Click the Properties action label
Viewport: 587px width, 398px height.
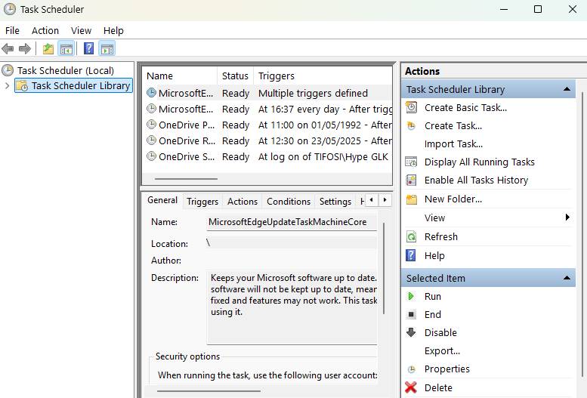(447, 369)
